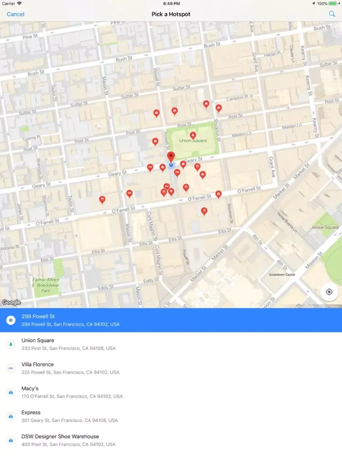Tap the hotel bed pin southeast of the blue dot
Screen dimensions: 342x456
coord(177,173)
